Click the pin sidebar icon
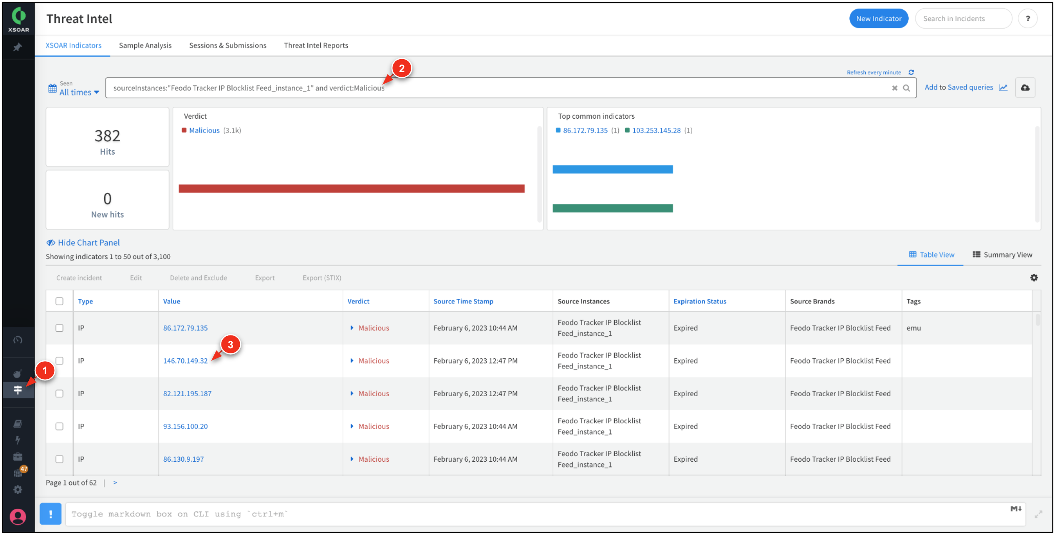 coord(18,47)
